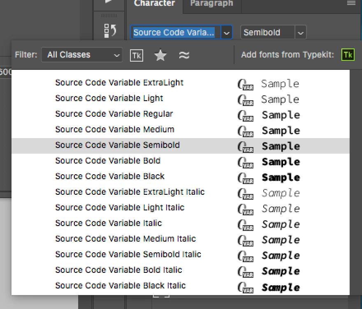Click Sample preview for Black Italic
This screenshot has height=309, width=362.
point(281,288)
